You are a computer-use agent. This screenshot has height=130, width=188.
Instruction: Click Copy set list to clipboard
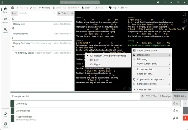point(152,79)
